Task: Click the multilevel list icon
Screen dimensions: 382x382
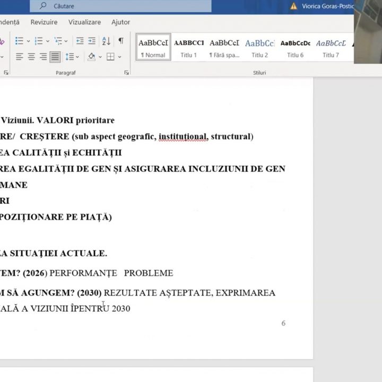Action: point(58,41)
